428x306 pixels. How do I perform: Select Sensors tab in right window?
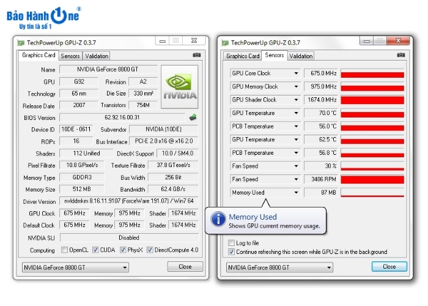(x=275, y=55)
